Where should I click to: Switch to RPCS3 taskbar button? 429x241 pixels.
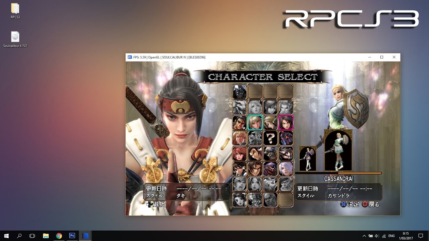tap(85, 236)
